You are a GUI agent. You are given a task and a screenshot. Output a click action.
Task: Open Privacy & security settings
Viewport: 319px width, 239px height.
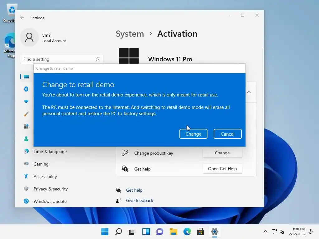[x=51, y=189]
